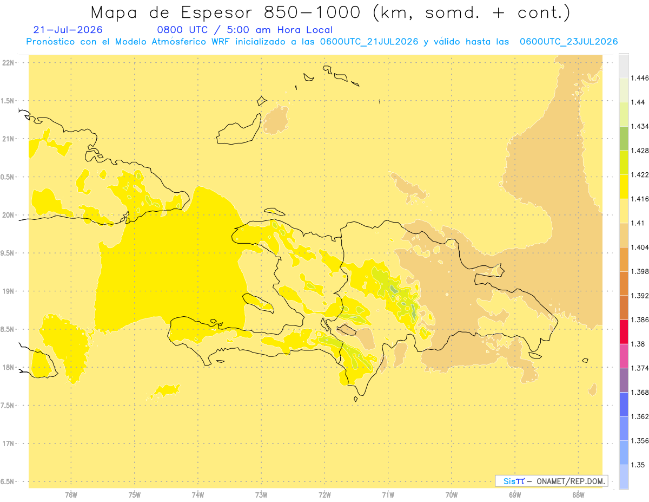The width and height of the screenshot is (649, 502).
Task: Click the '1.44' colorbar value
Action: [638, 102]
